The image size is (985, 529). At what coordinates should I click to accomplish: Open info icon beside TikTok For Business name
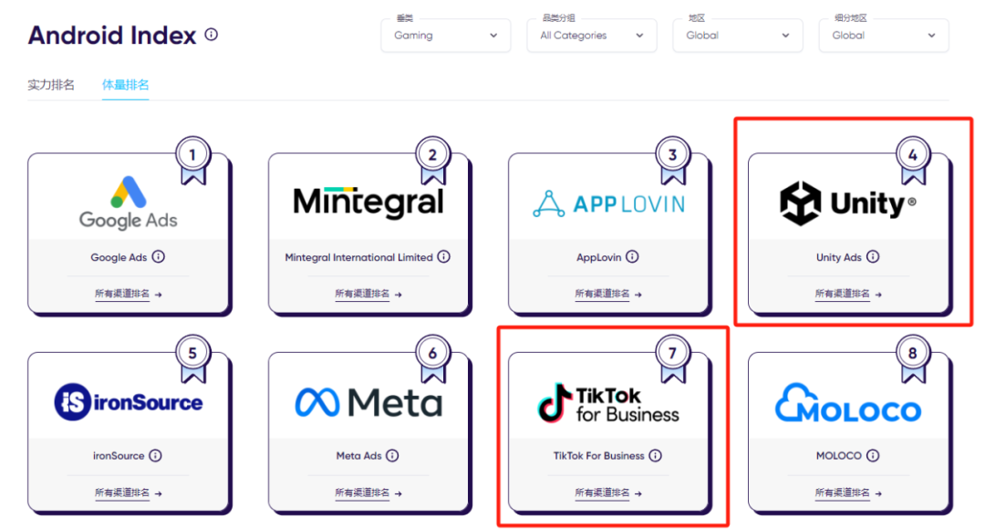(655, 455)
